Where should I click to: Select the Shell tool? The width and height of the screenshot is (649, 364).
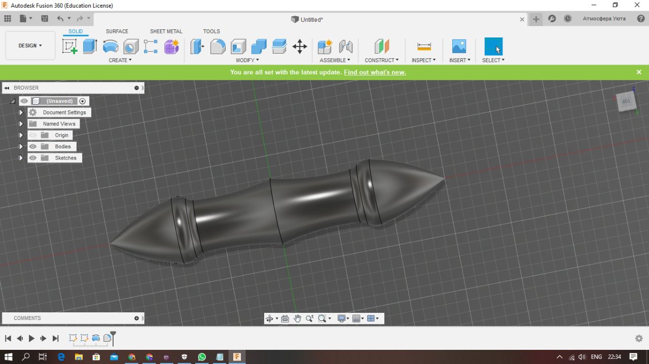(x=238, y=47)
